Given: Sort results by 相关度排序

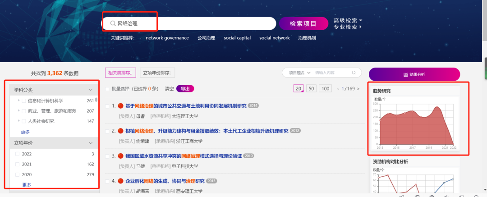Looking at the screenshot, I should (120, 73).
